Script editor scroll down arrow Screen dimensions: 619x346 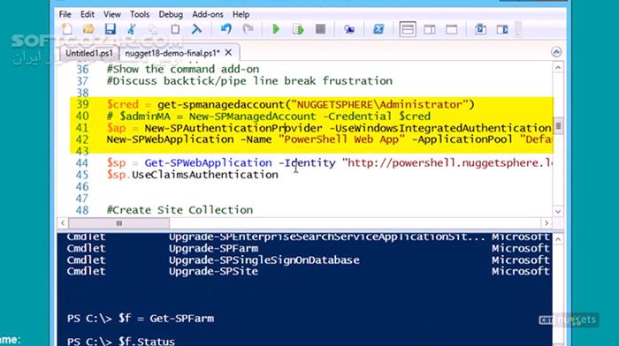click(x=558, y=212)
